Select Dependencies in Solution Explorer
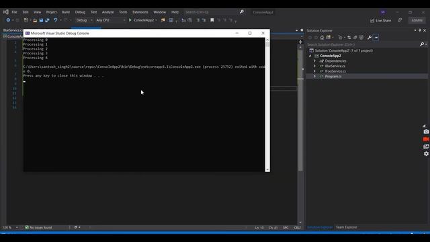The image size is (430, 242). tap(335, 61)
